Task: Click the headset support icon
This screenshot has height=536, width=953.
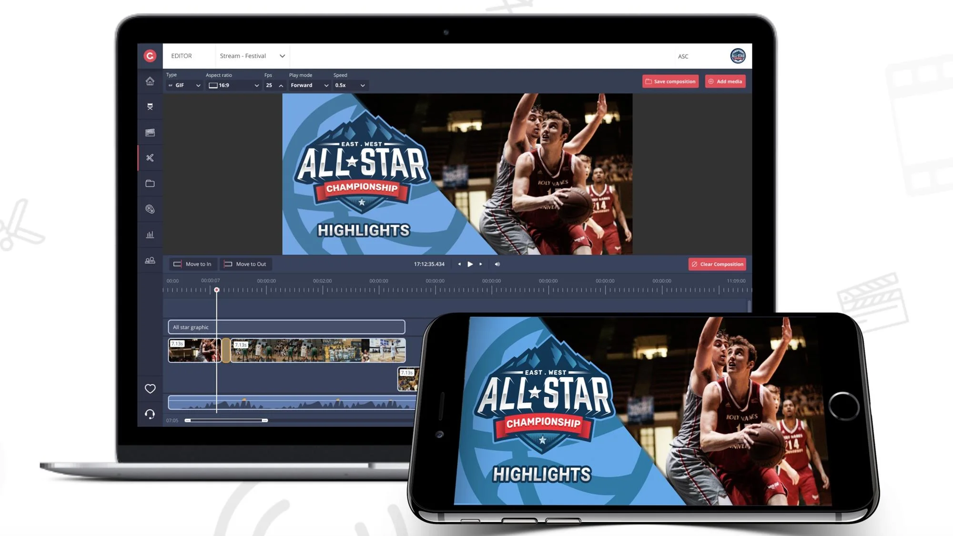Action: (150, 414)
